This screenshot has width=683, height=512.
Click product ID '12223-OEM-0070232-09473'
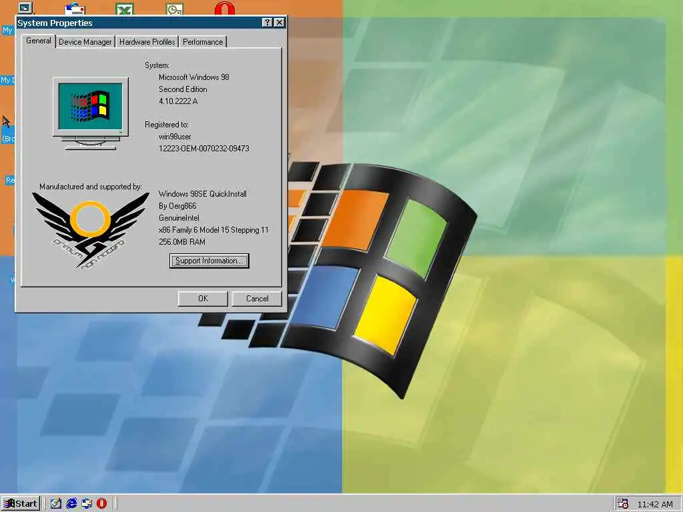click(x=204, y=149)
